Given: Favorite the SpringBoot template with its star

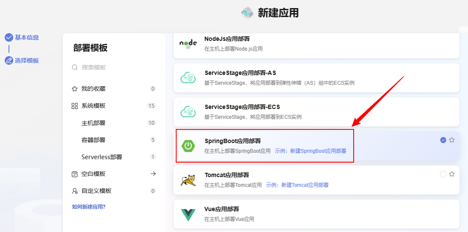Looking at the screenshot, I should [x=452, y=140].
